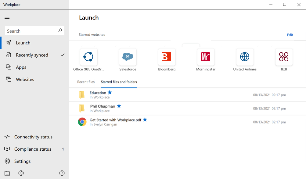
Task: Collapse the sidebar with the hamburger icon
Action: [x=7, y=17]
